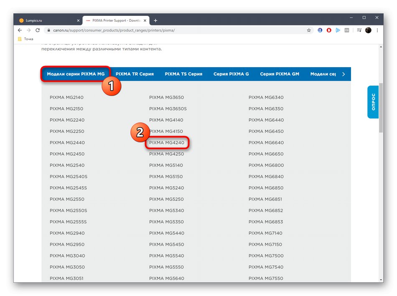Choose PIXMA MG3040 model
The width and height of the screenshot is (397, 296).
coord(67,256)
